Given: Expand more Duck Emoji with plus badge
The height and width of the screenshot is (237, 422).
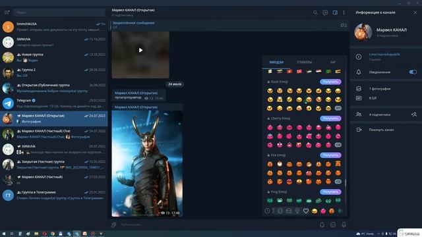Looking at the screenshot, I should [x=338, y=108].
